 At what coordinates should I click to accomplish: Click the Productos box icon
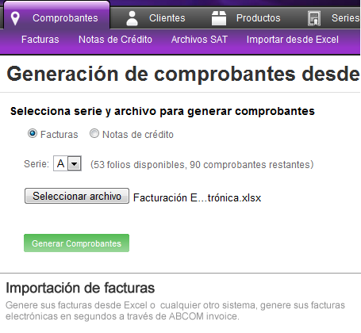click(219, 18)
